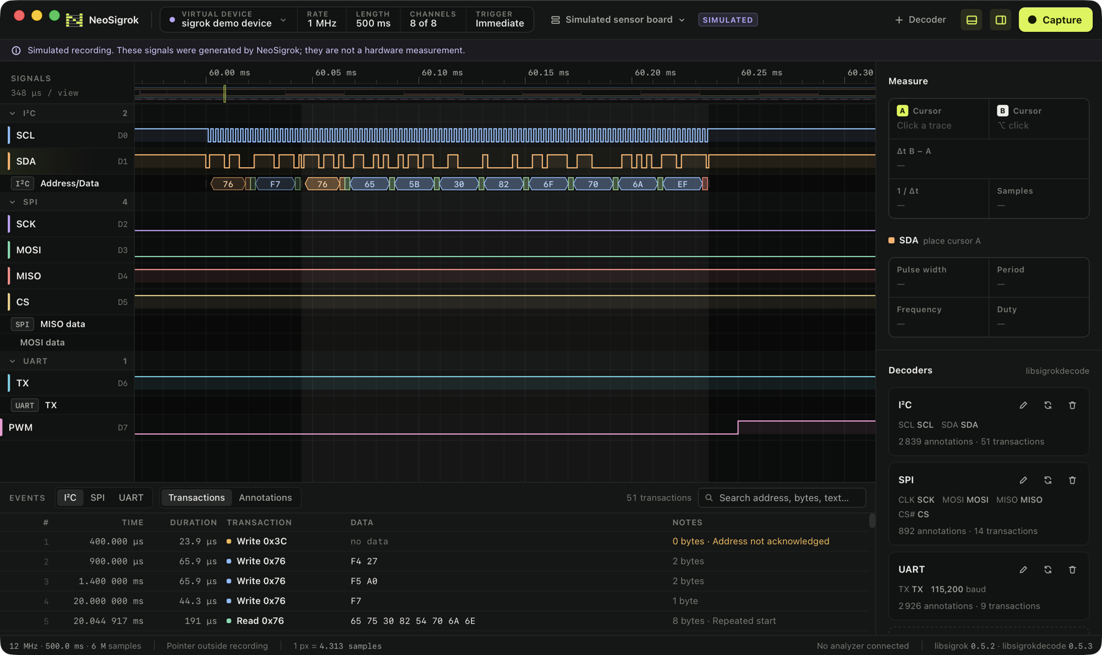The image size is (1102, 655).
Task: Click the SDA channel color bar
Action: [x=9, y=161]
